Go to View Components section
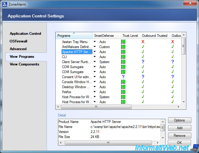This screenshot has width=199, height=153. coord(24,64)
